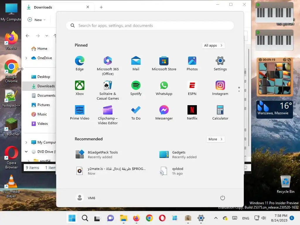Open Microsoft Store from Start menu
The height and width of the screenshot is (225, 300).
point(164,64)
